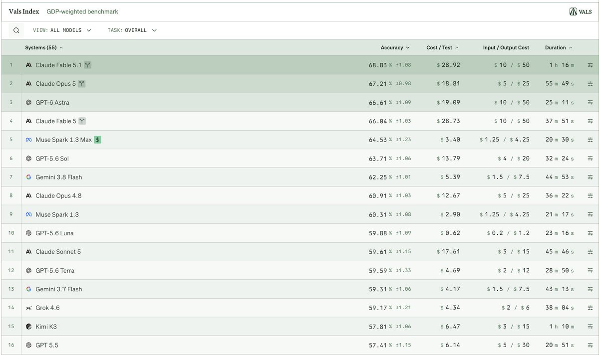This screenshot has width=599, height=355.
Task: Click accuracy value 59.31 %
Action: (380, 289)
